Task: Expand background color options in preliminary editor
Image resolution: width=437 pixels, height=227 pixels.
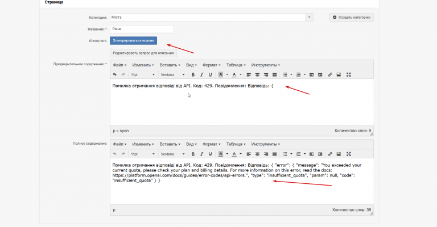Action: click(227, 75)
